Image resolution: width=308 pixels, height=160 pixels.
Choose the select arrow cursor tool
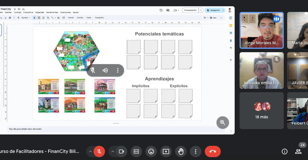coord(35,18)
